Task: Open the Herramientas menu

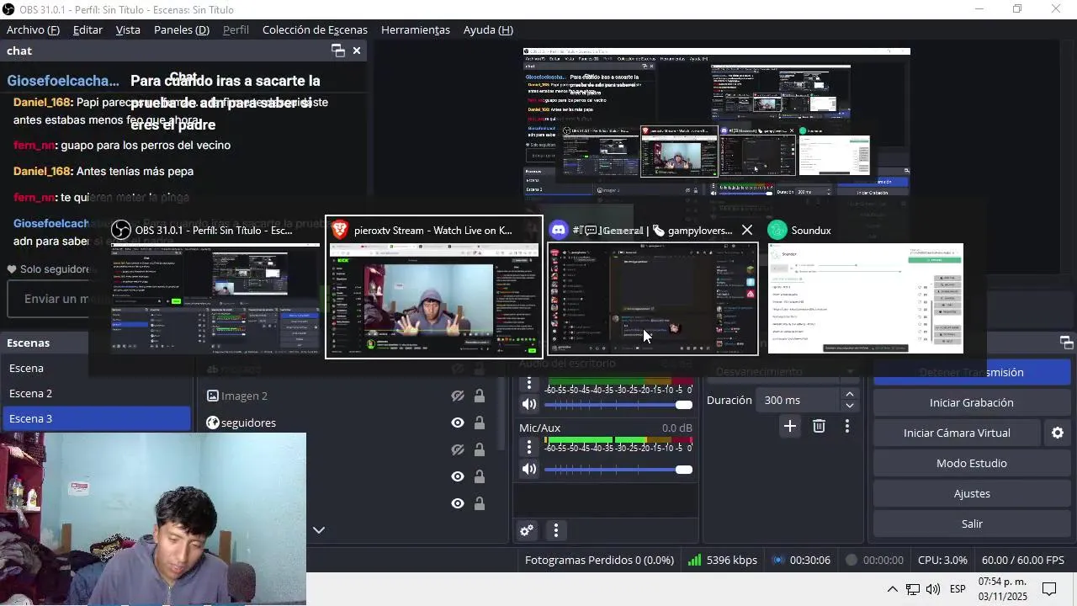Action: (x=416, y=29)
